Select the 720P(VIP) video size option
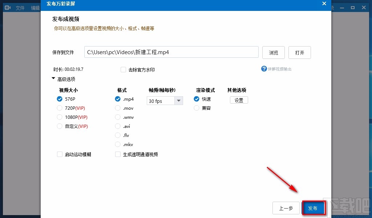Screen dimensions: 372x218 [x=59, y=108]
